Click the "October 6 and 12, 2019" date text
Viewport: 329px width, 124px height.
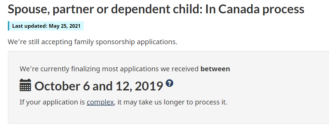[98, 86]
